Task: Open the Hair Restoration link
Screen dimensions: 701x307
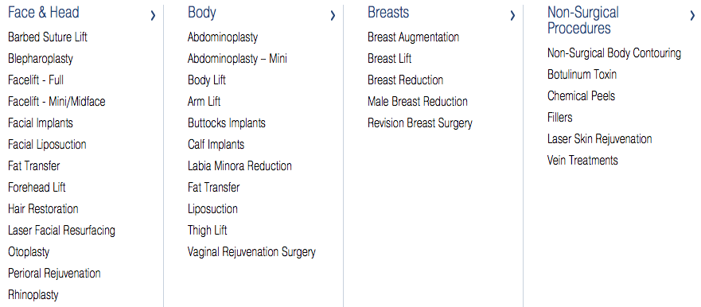Action: pos(43,208)
